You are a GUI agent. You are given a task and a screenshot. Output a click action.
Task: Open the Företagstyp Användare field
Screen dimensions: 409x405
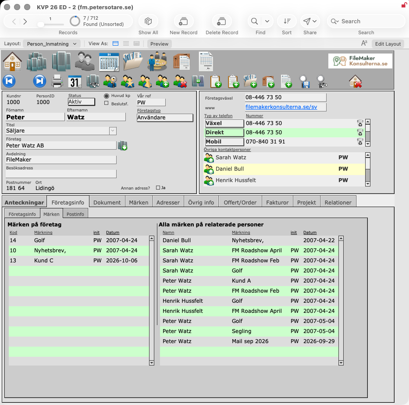click(165, 118)
